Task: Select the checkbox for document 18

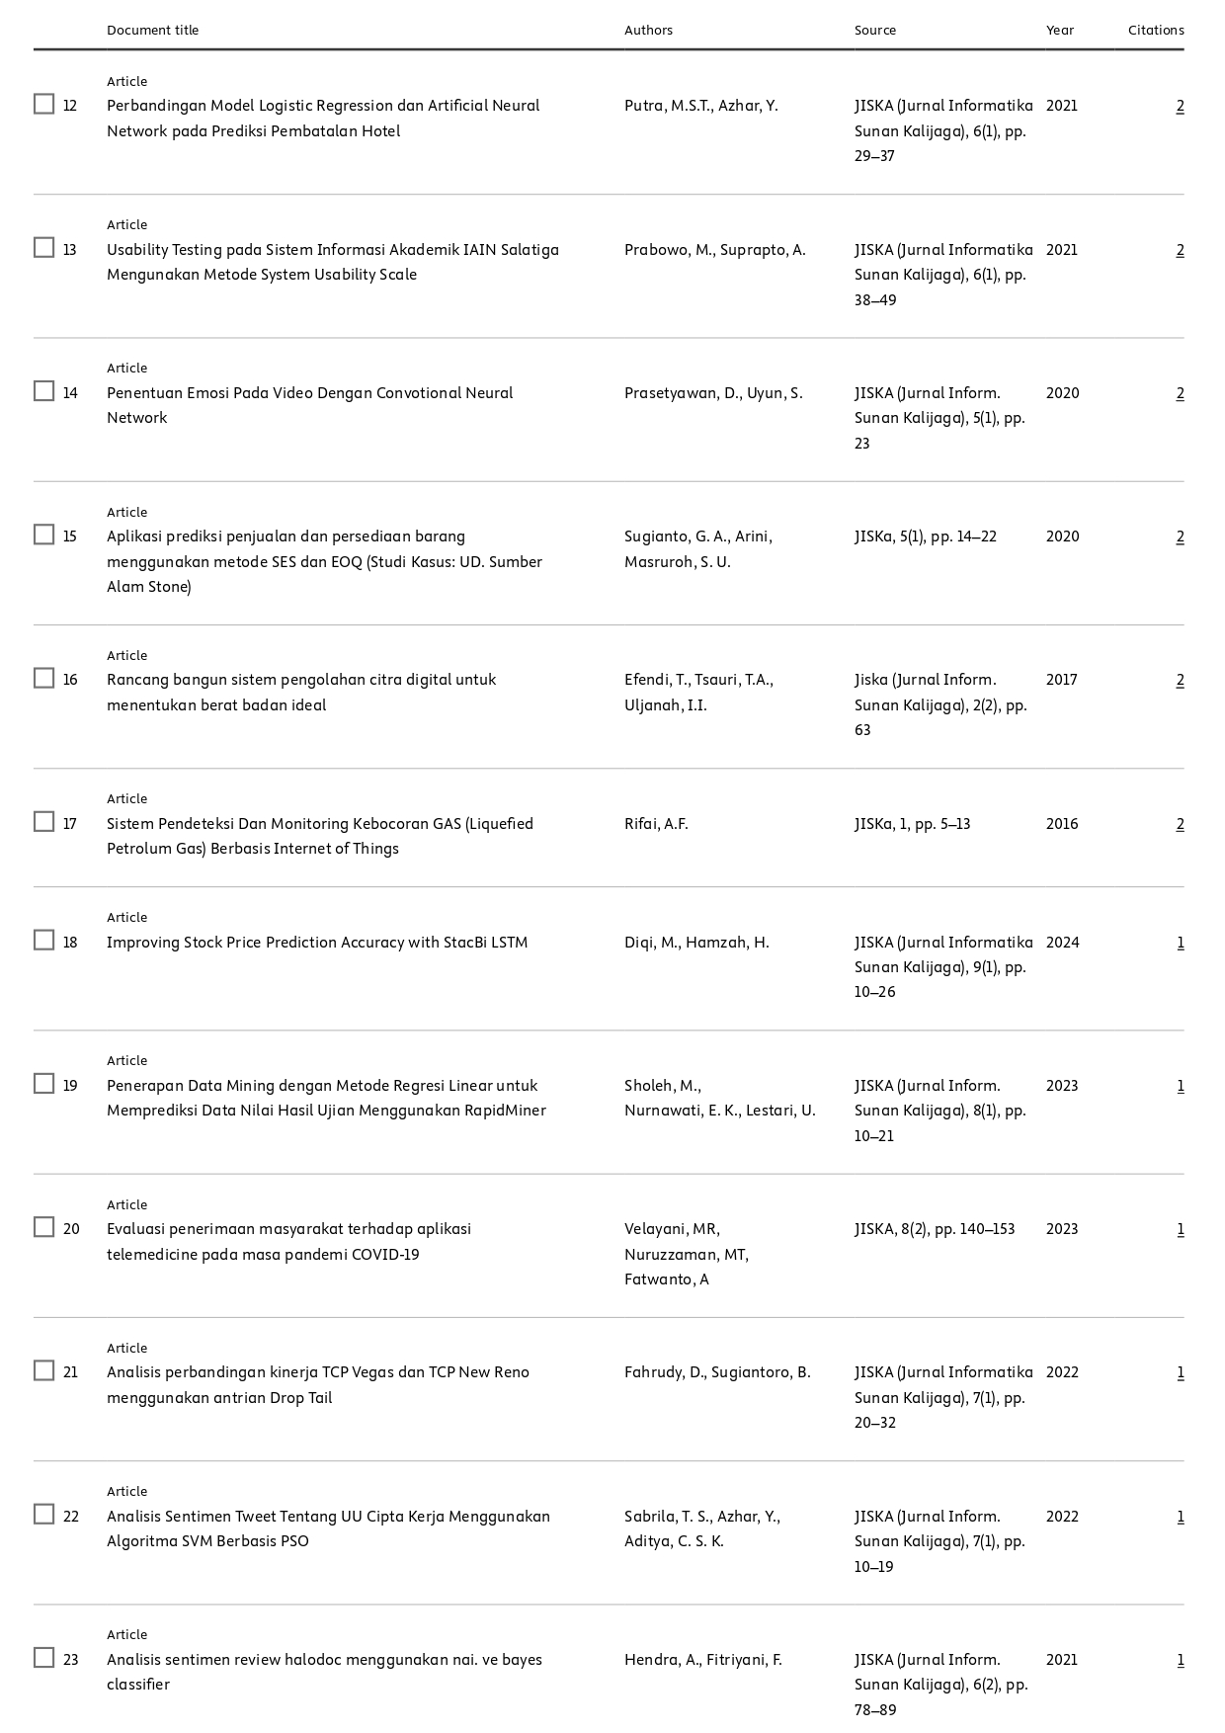Action: point(43,941)
